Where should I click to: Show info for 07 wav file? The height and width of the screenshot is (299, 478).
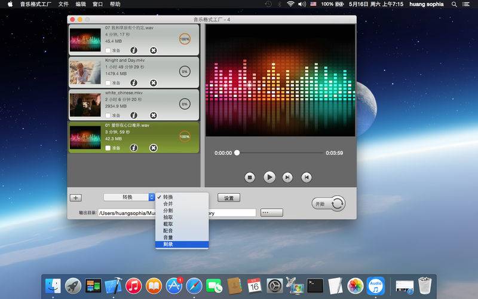coord(134,50)
